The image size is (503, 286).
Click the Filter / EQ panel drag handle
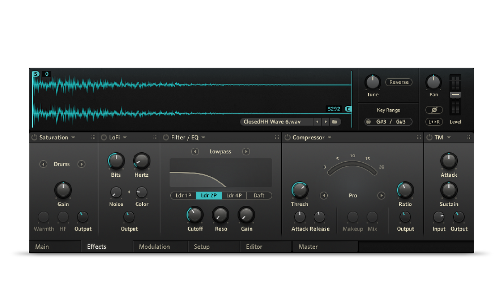tap(277, 137)
